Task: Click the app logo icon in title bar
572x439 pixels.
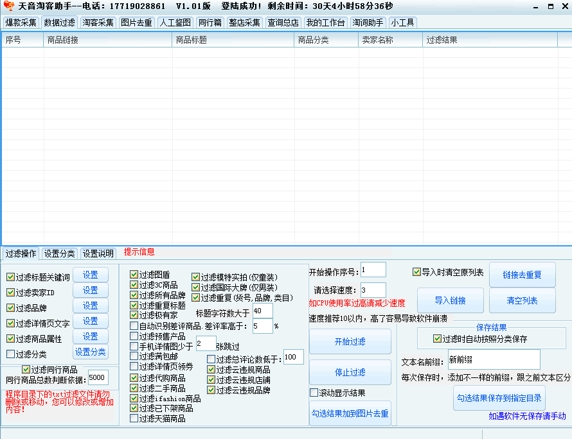Action: (8, 6)
